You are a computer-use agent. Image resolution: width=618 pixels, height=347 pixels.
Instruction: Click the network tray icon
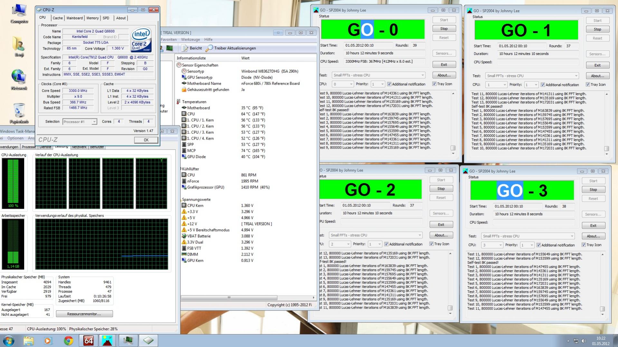point(576,341)
